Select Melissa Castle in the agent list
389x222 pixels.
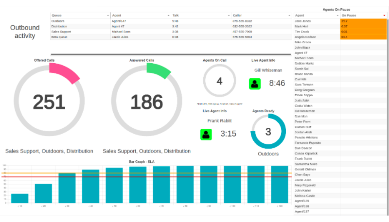click(305, 196)
